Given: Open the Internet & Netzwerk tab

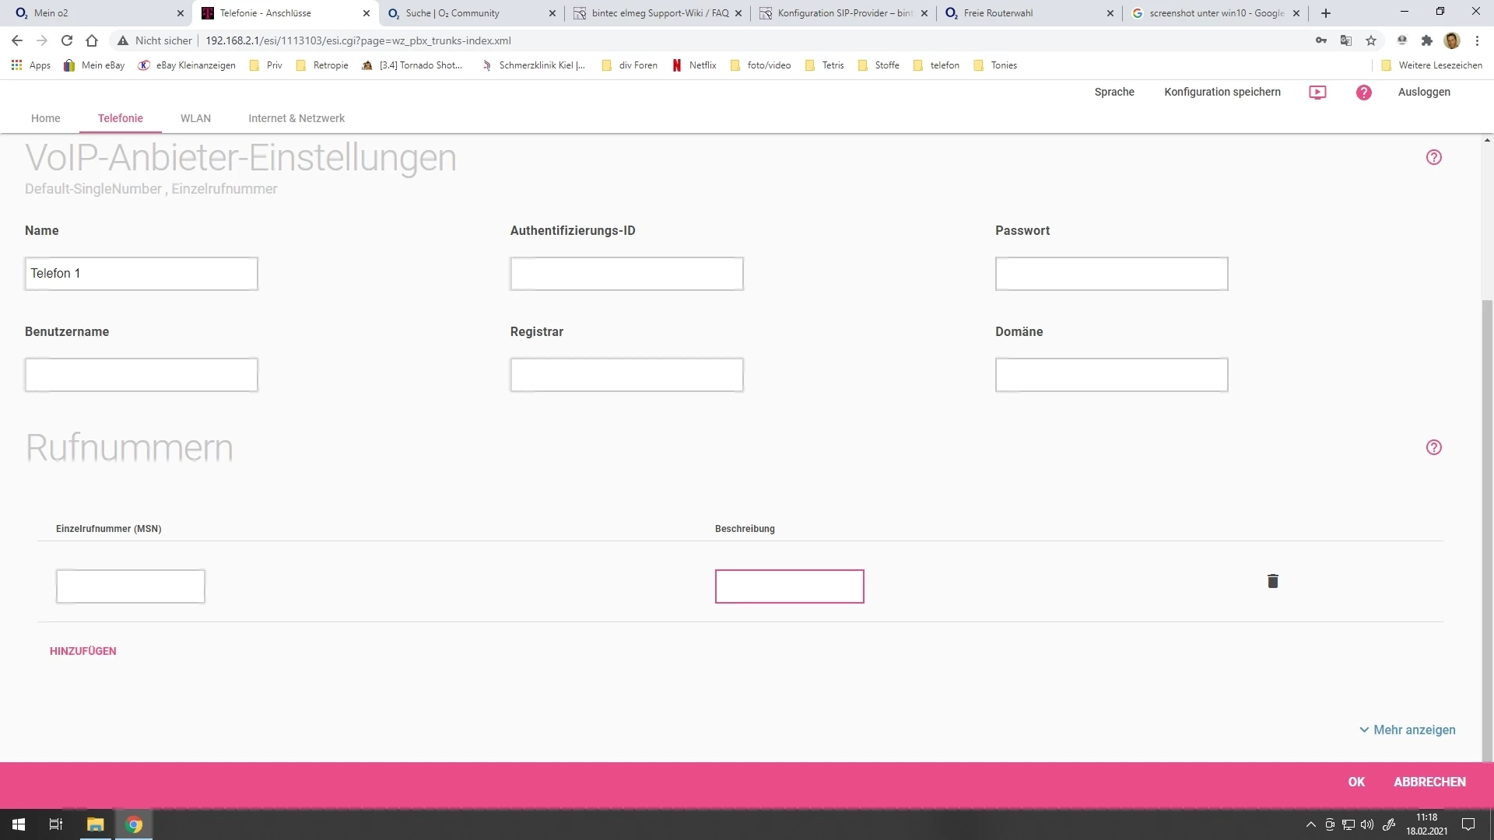Looking at the screenshot, I should (x=296, y=118).
